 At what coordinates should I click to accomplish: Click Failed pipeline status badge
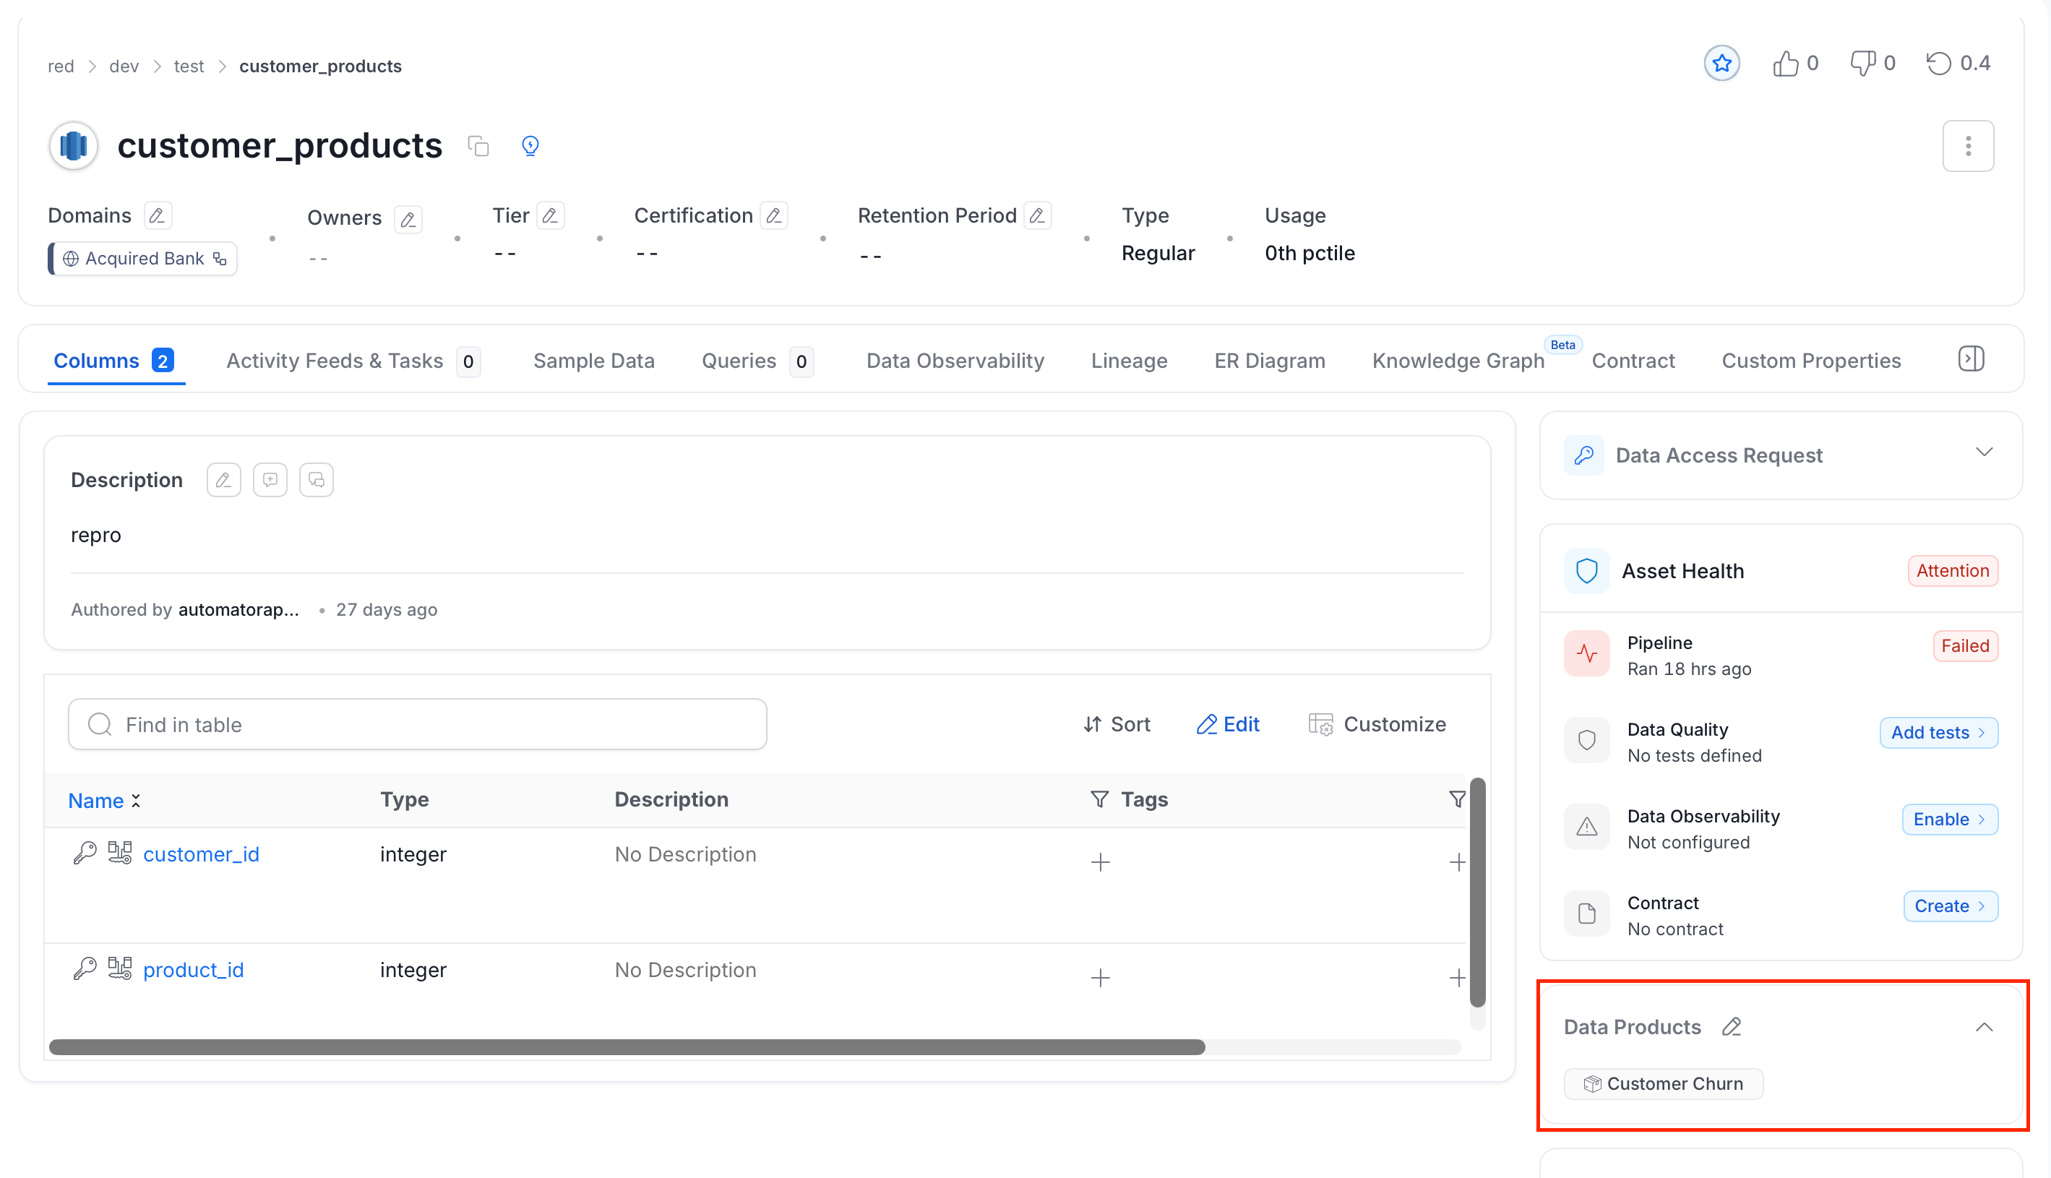[1965, 646]
